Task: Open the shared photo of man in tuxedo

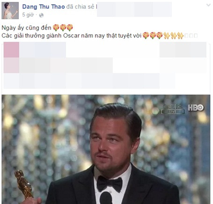Action: click(106, 149)
